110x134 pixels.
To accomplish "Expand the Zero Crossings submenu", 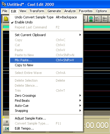I will (x=46, y=96).
